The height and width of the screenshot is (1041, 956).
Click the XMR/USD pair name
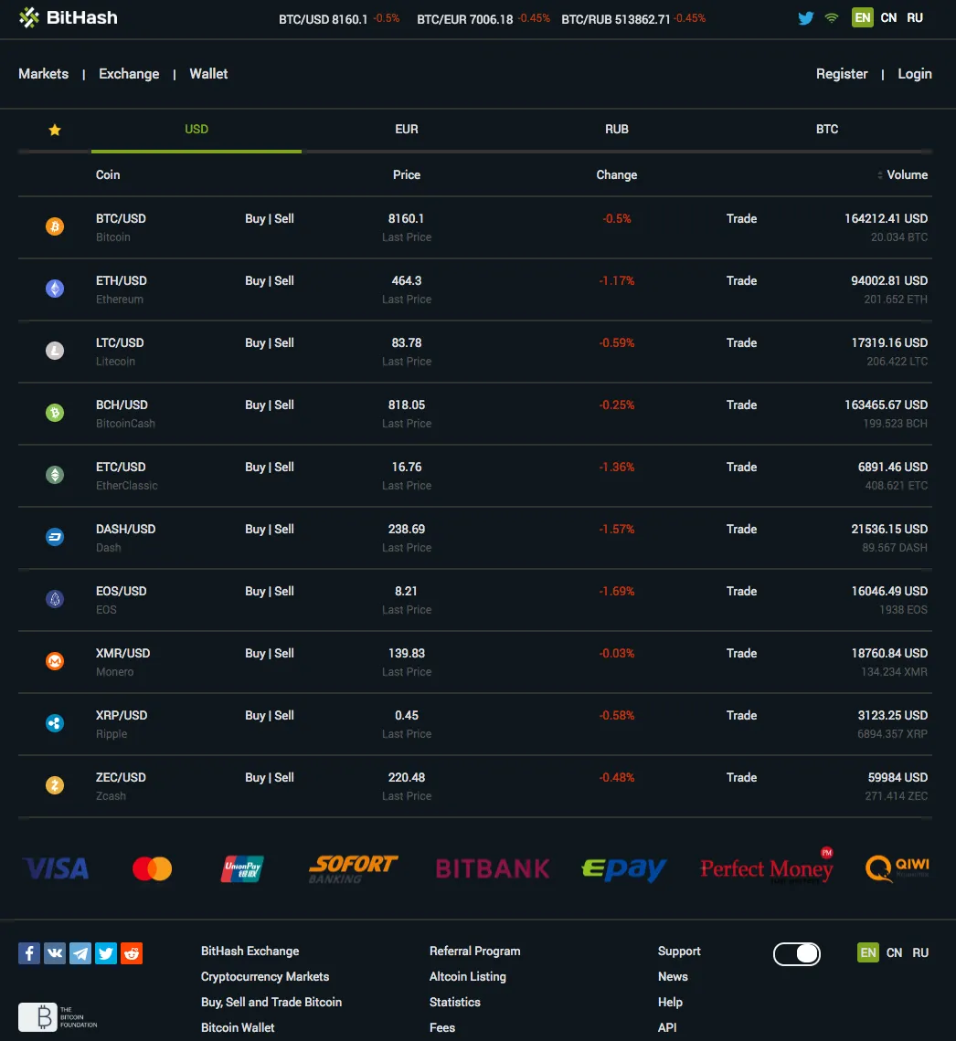click(x=122, y=653)
